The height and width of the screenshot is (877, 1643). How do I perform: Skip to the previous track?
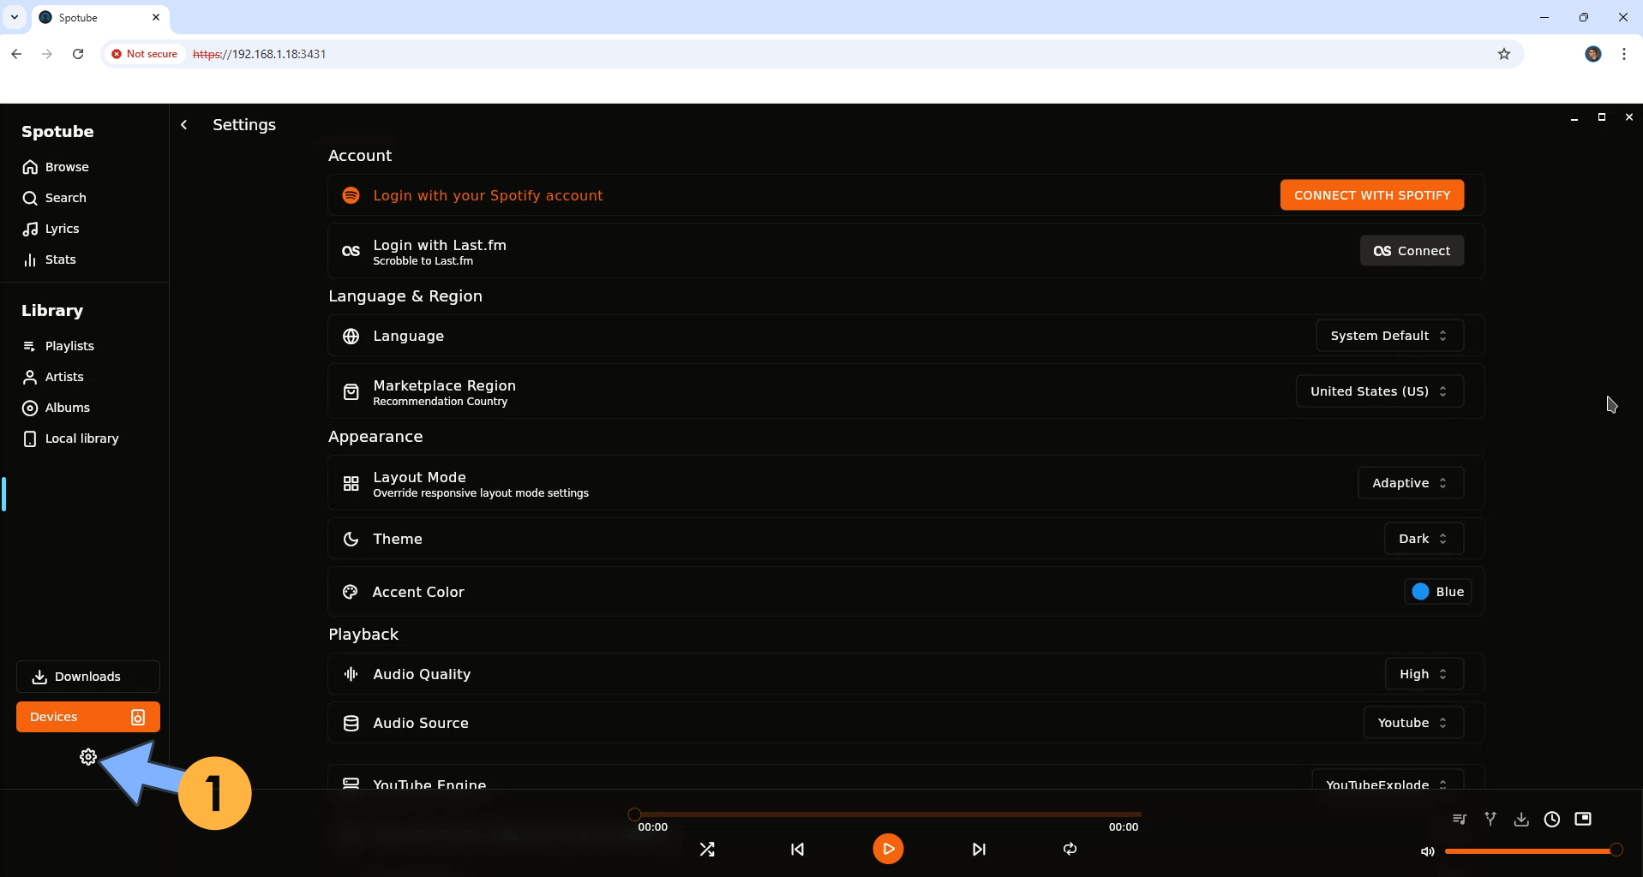798,850
